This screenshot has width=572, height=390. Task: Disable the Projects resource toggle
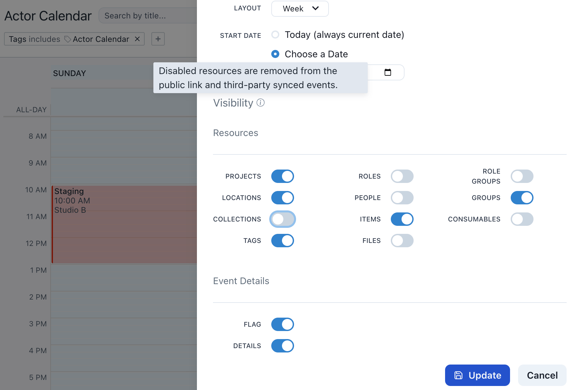click(282, 176)
